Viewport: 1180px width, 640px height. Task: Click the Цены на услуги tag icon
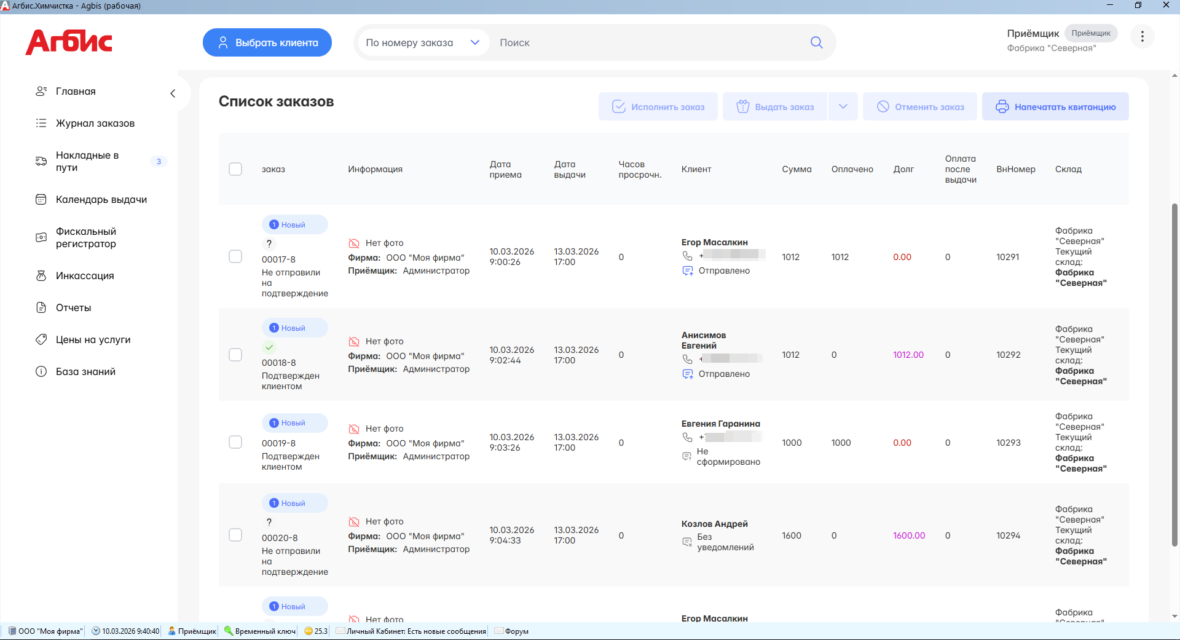(41, 339)
